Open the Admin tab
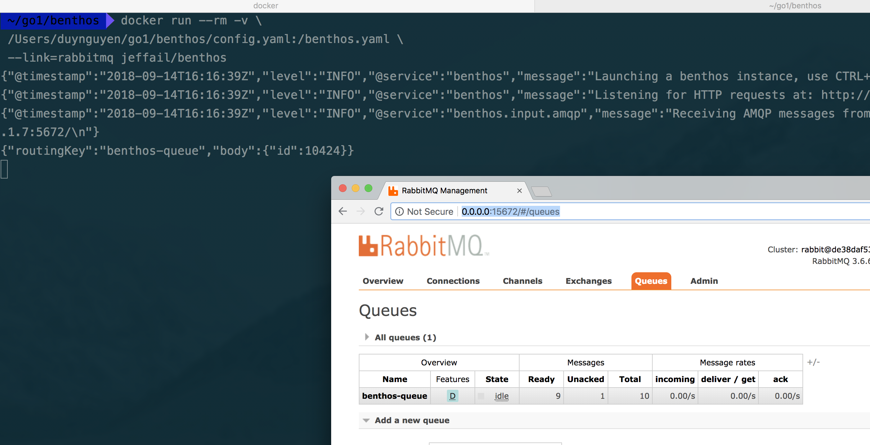The height and width of the screenshot is (445, 870). [704, 281]
